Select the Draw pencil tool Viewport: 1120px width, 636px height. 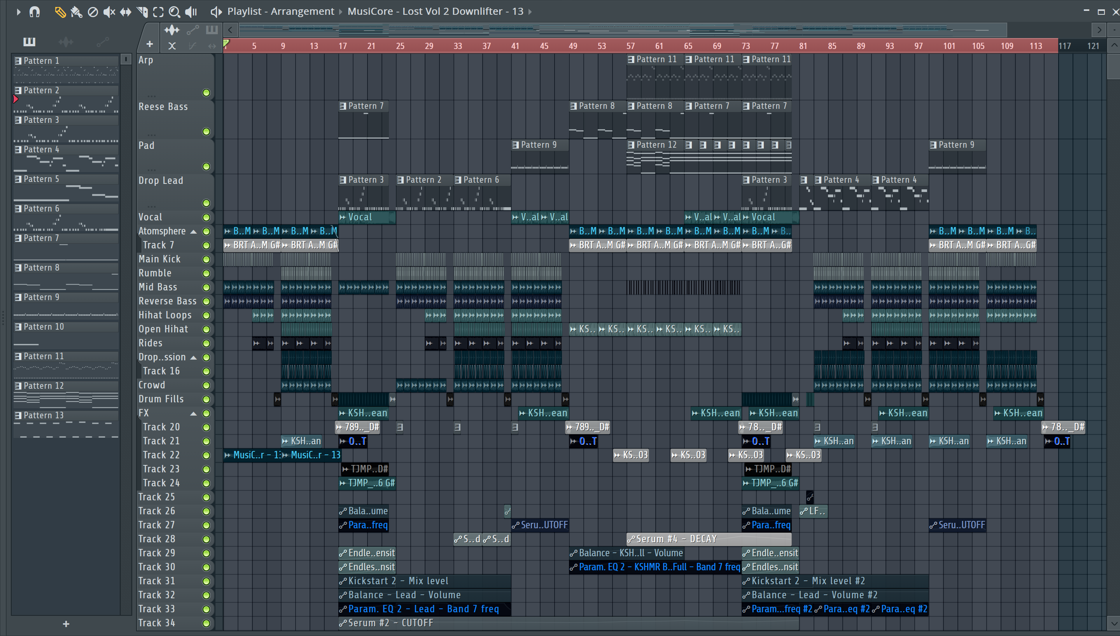(x=60, y=12)
